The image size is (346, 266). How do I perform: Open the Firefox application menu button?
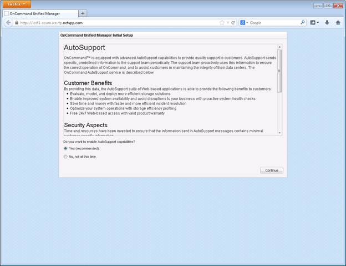(x=17, y=4)
